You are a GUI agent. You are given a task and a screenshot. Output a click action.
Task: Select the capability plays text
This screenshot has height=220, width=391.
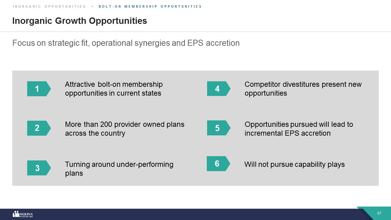[294, 164]
